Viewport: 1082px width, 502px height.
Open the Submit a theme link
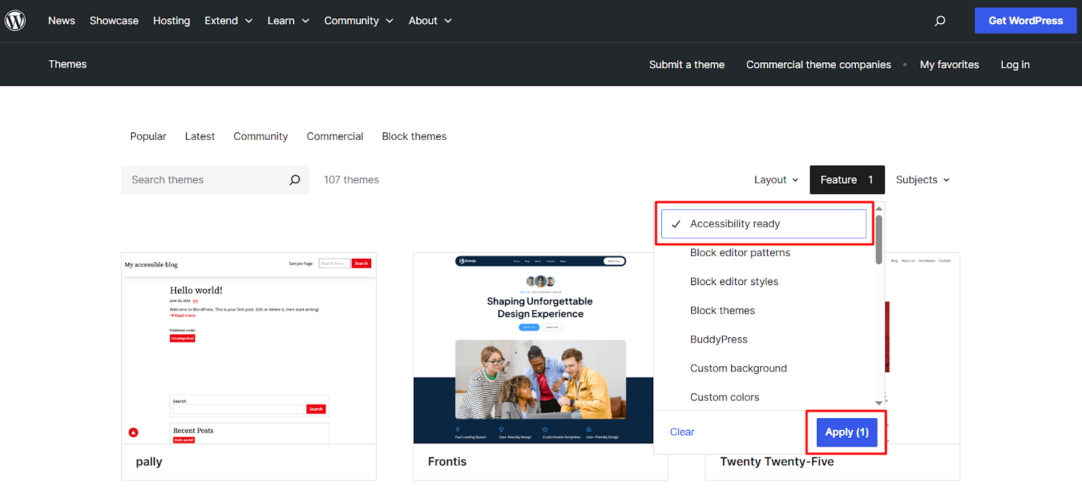pos(686,65)
